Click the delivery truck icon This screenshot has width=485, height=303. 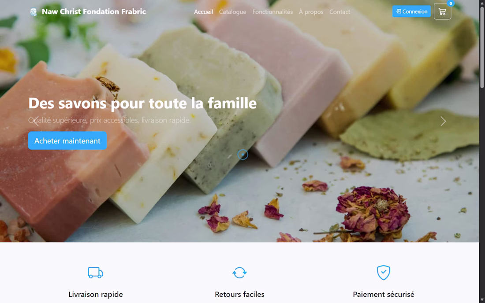[96, 273]
